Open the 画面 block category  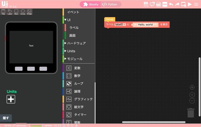click(x=80, y=36)
